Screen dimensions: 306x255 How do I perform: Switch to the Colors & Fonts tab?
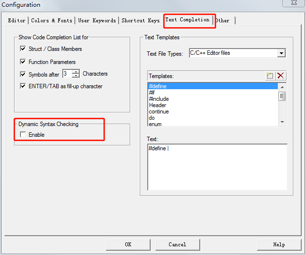(51, 20)
